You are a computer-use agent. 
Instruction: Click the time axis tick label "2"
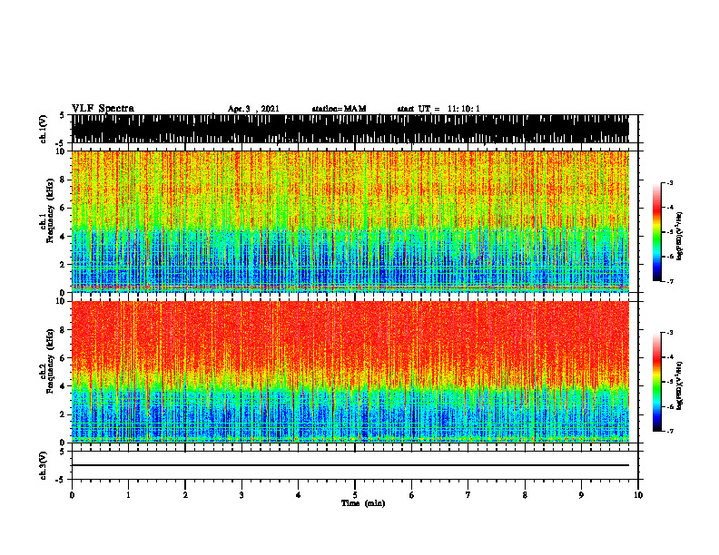[185, 495]
